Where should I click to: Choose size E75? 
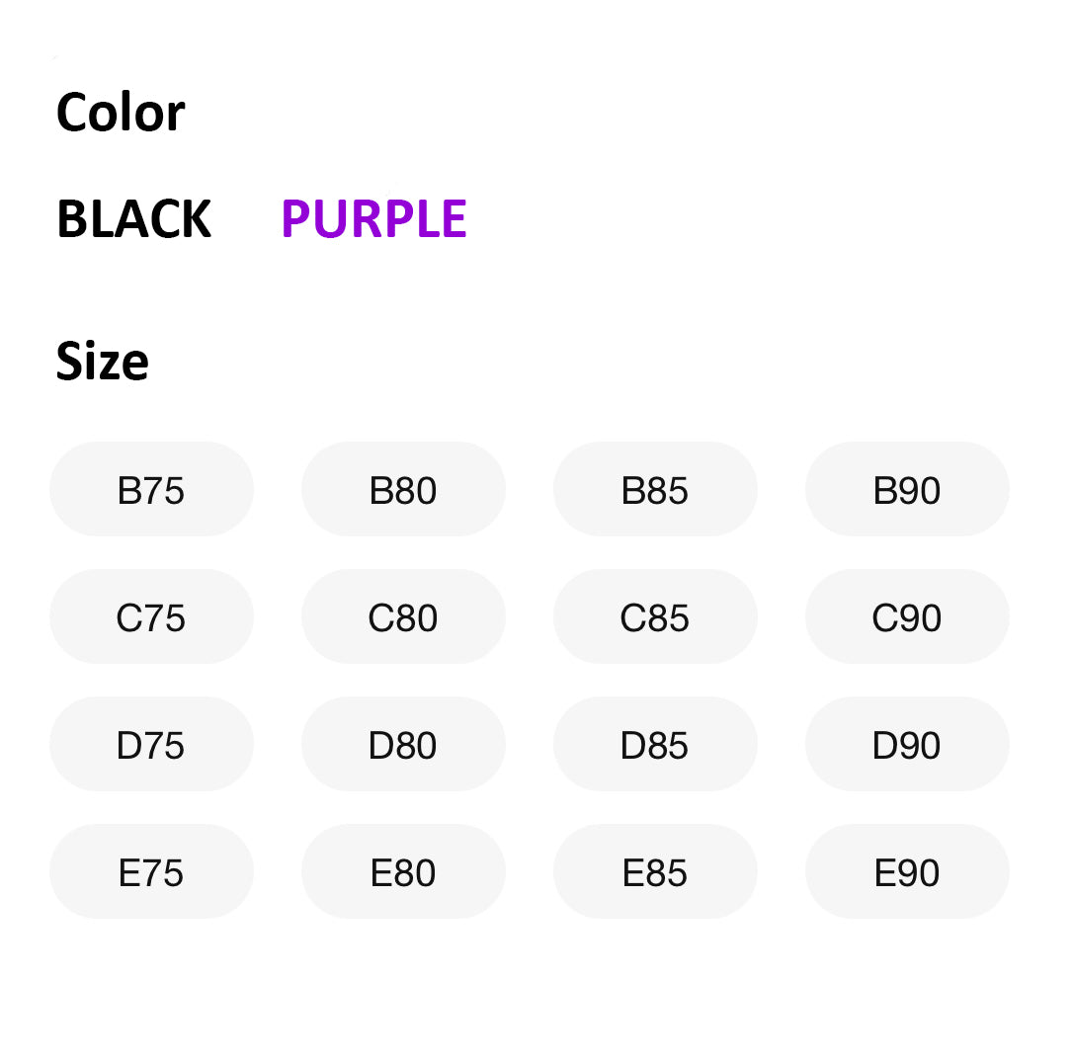point(151,872)
